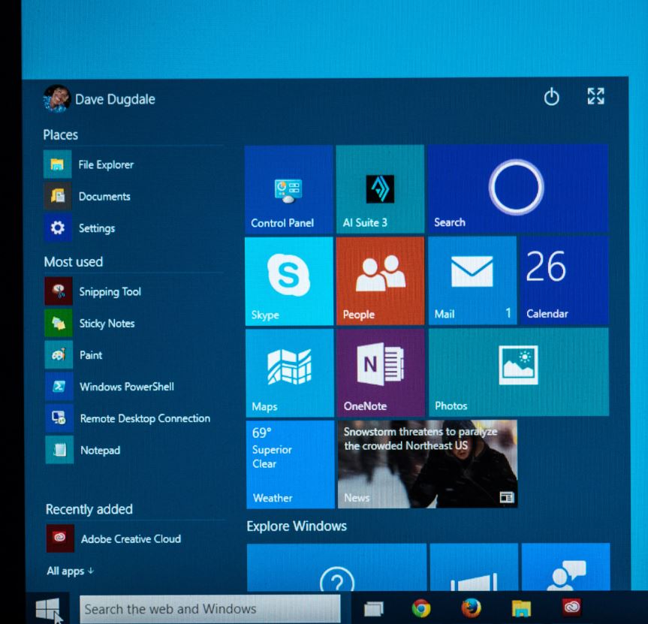
Task: Launch the Maps tile
Action: click(x=289, y=372)
